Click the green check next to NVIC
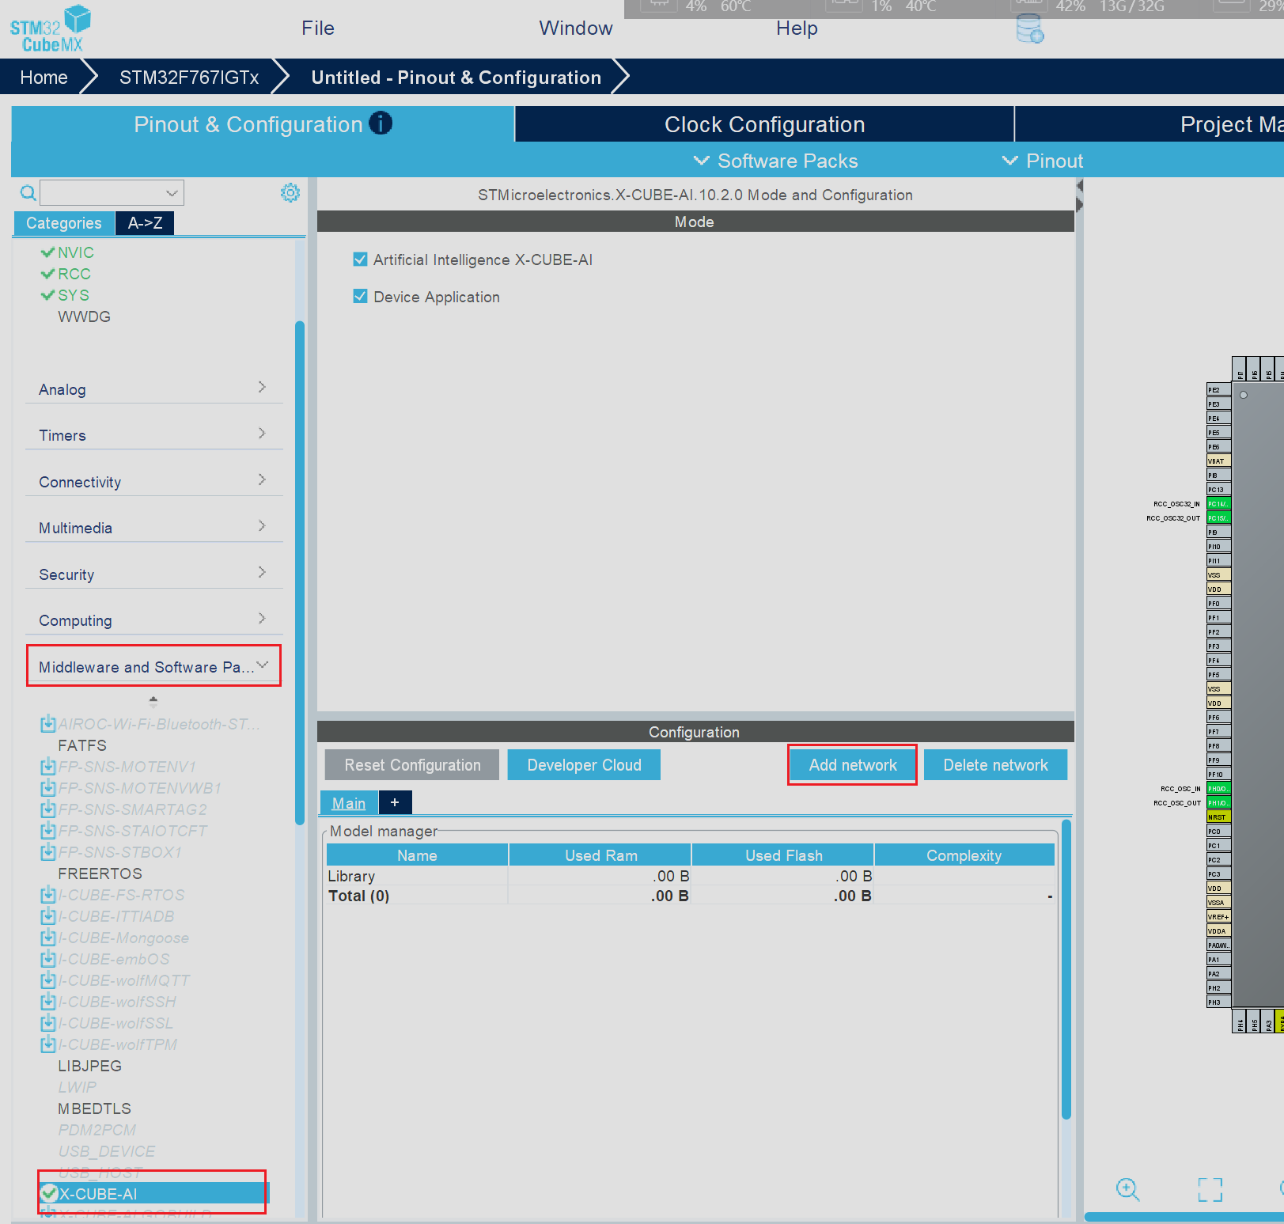 click(x=47, y=252)
